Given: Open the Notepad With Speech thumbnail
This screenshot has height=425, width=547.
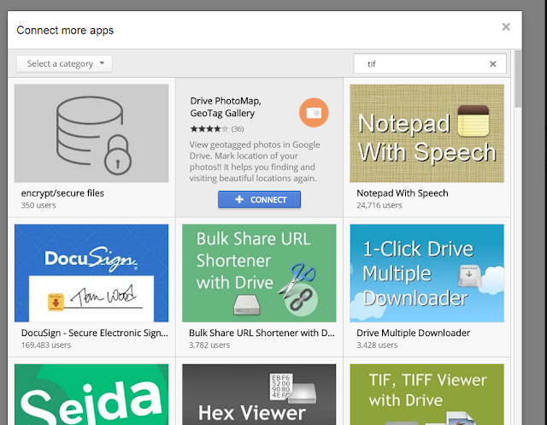Looking at the screenshot, I should (427, 133).
